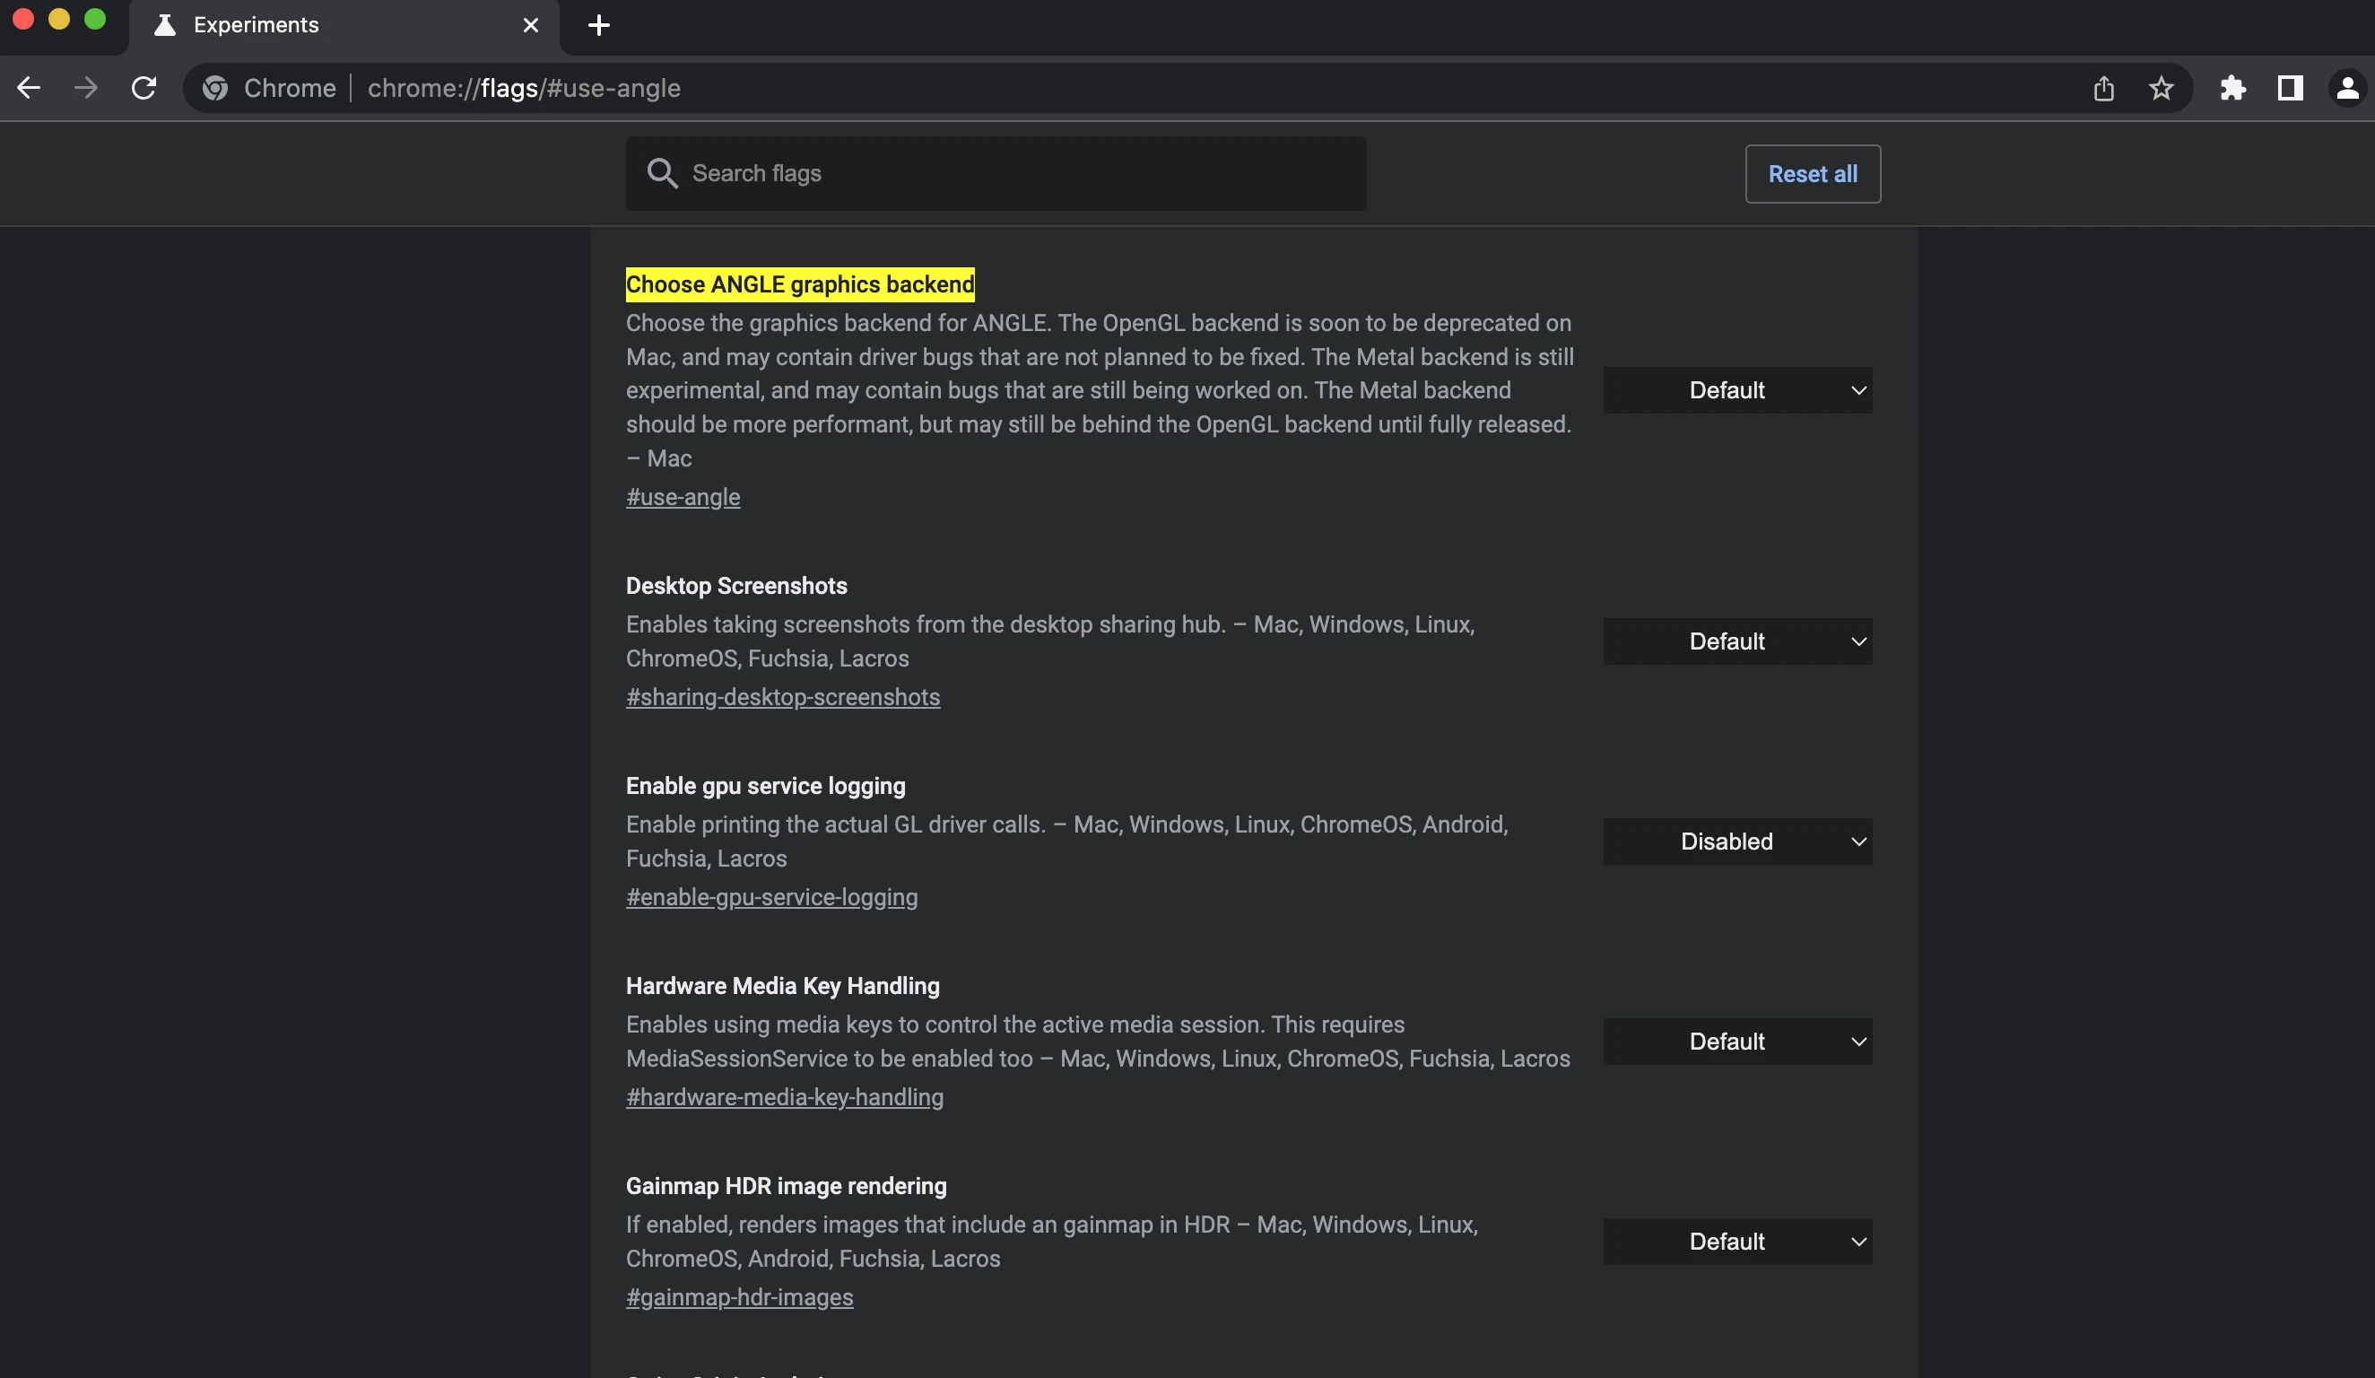Click the forward navigation arrow
Screen dimensions: 2375x1378
point(86,89)
